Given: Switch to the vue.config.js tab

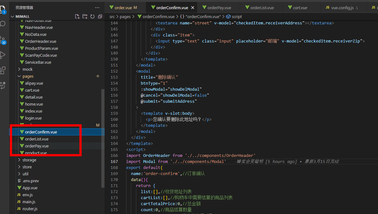Looking at the screenshot, I should pyautogui.click(x=342, y=8).
